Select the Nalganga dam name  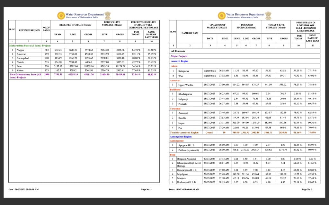point(183,99)
